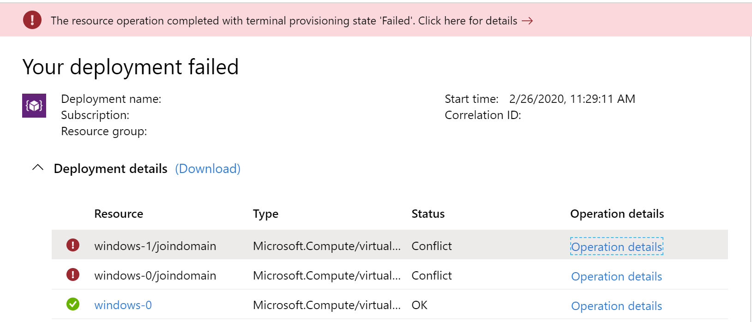
Task: Open the windows-0 resource link
Action: (x=123, y=305)
